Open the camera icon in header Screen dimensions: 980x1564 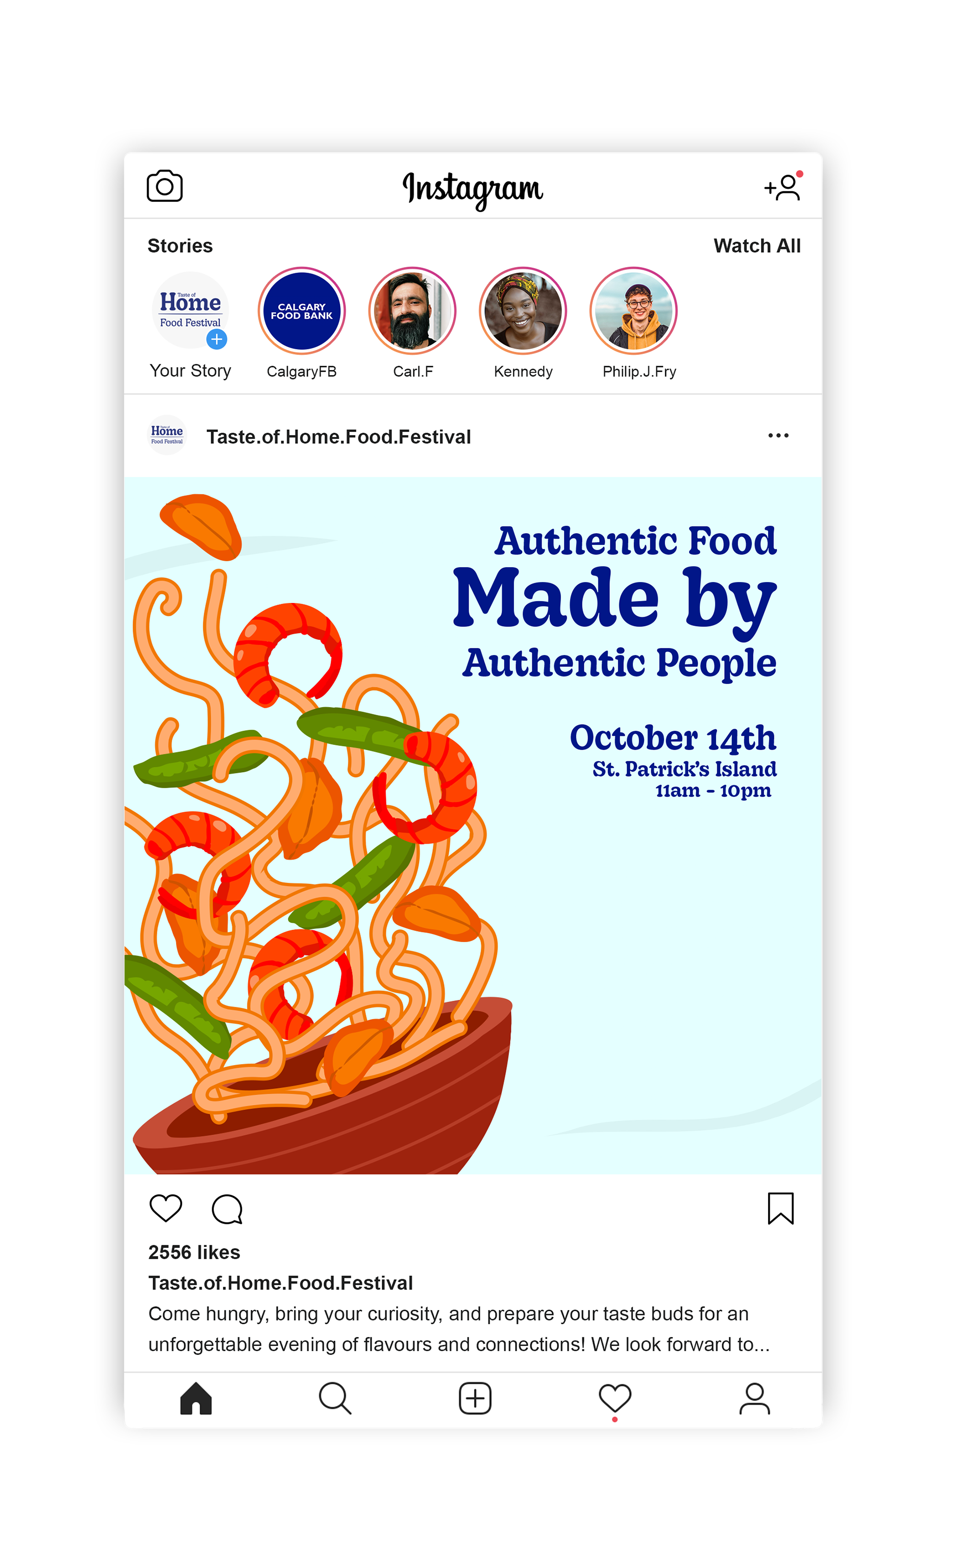click(165, 187)
